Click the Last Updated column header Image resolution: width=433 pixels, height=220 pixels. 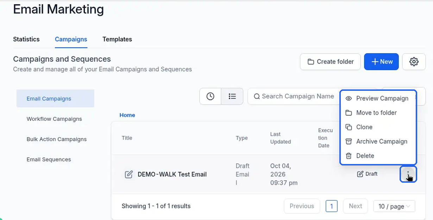pos(281,138)
